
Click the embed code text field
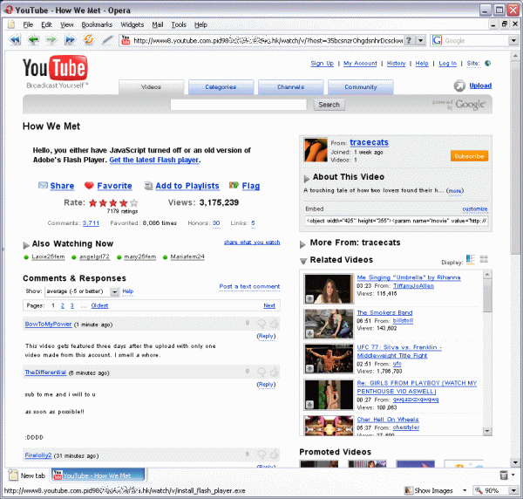point(397,221)
